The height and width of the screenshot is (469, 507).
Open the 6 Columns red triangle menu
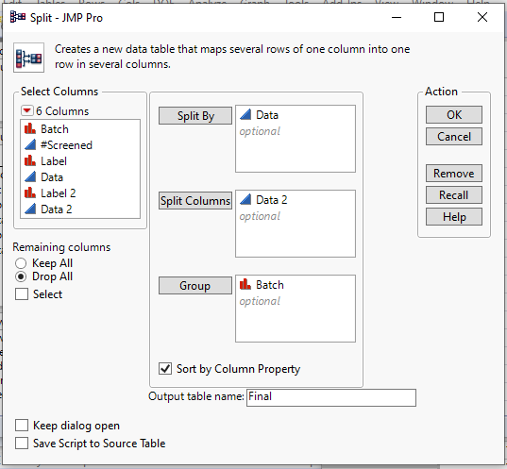click(x=26, y=110)
